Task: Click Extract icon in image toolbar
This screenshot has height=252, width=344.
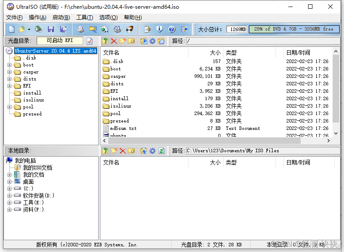Action: click(144, 41)
